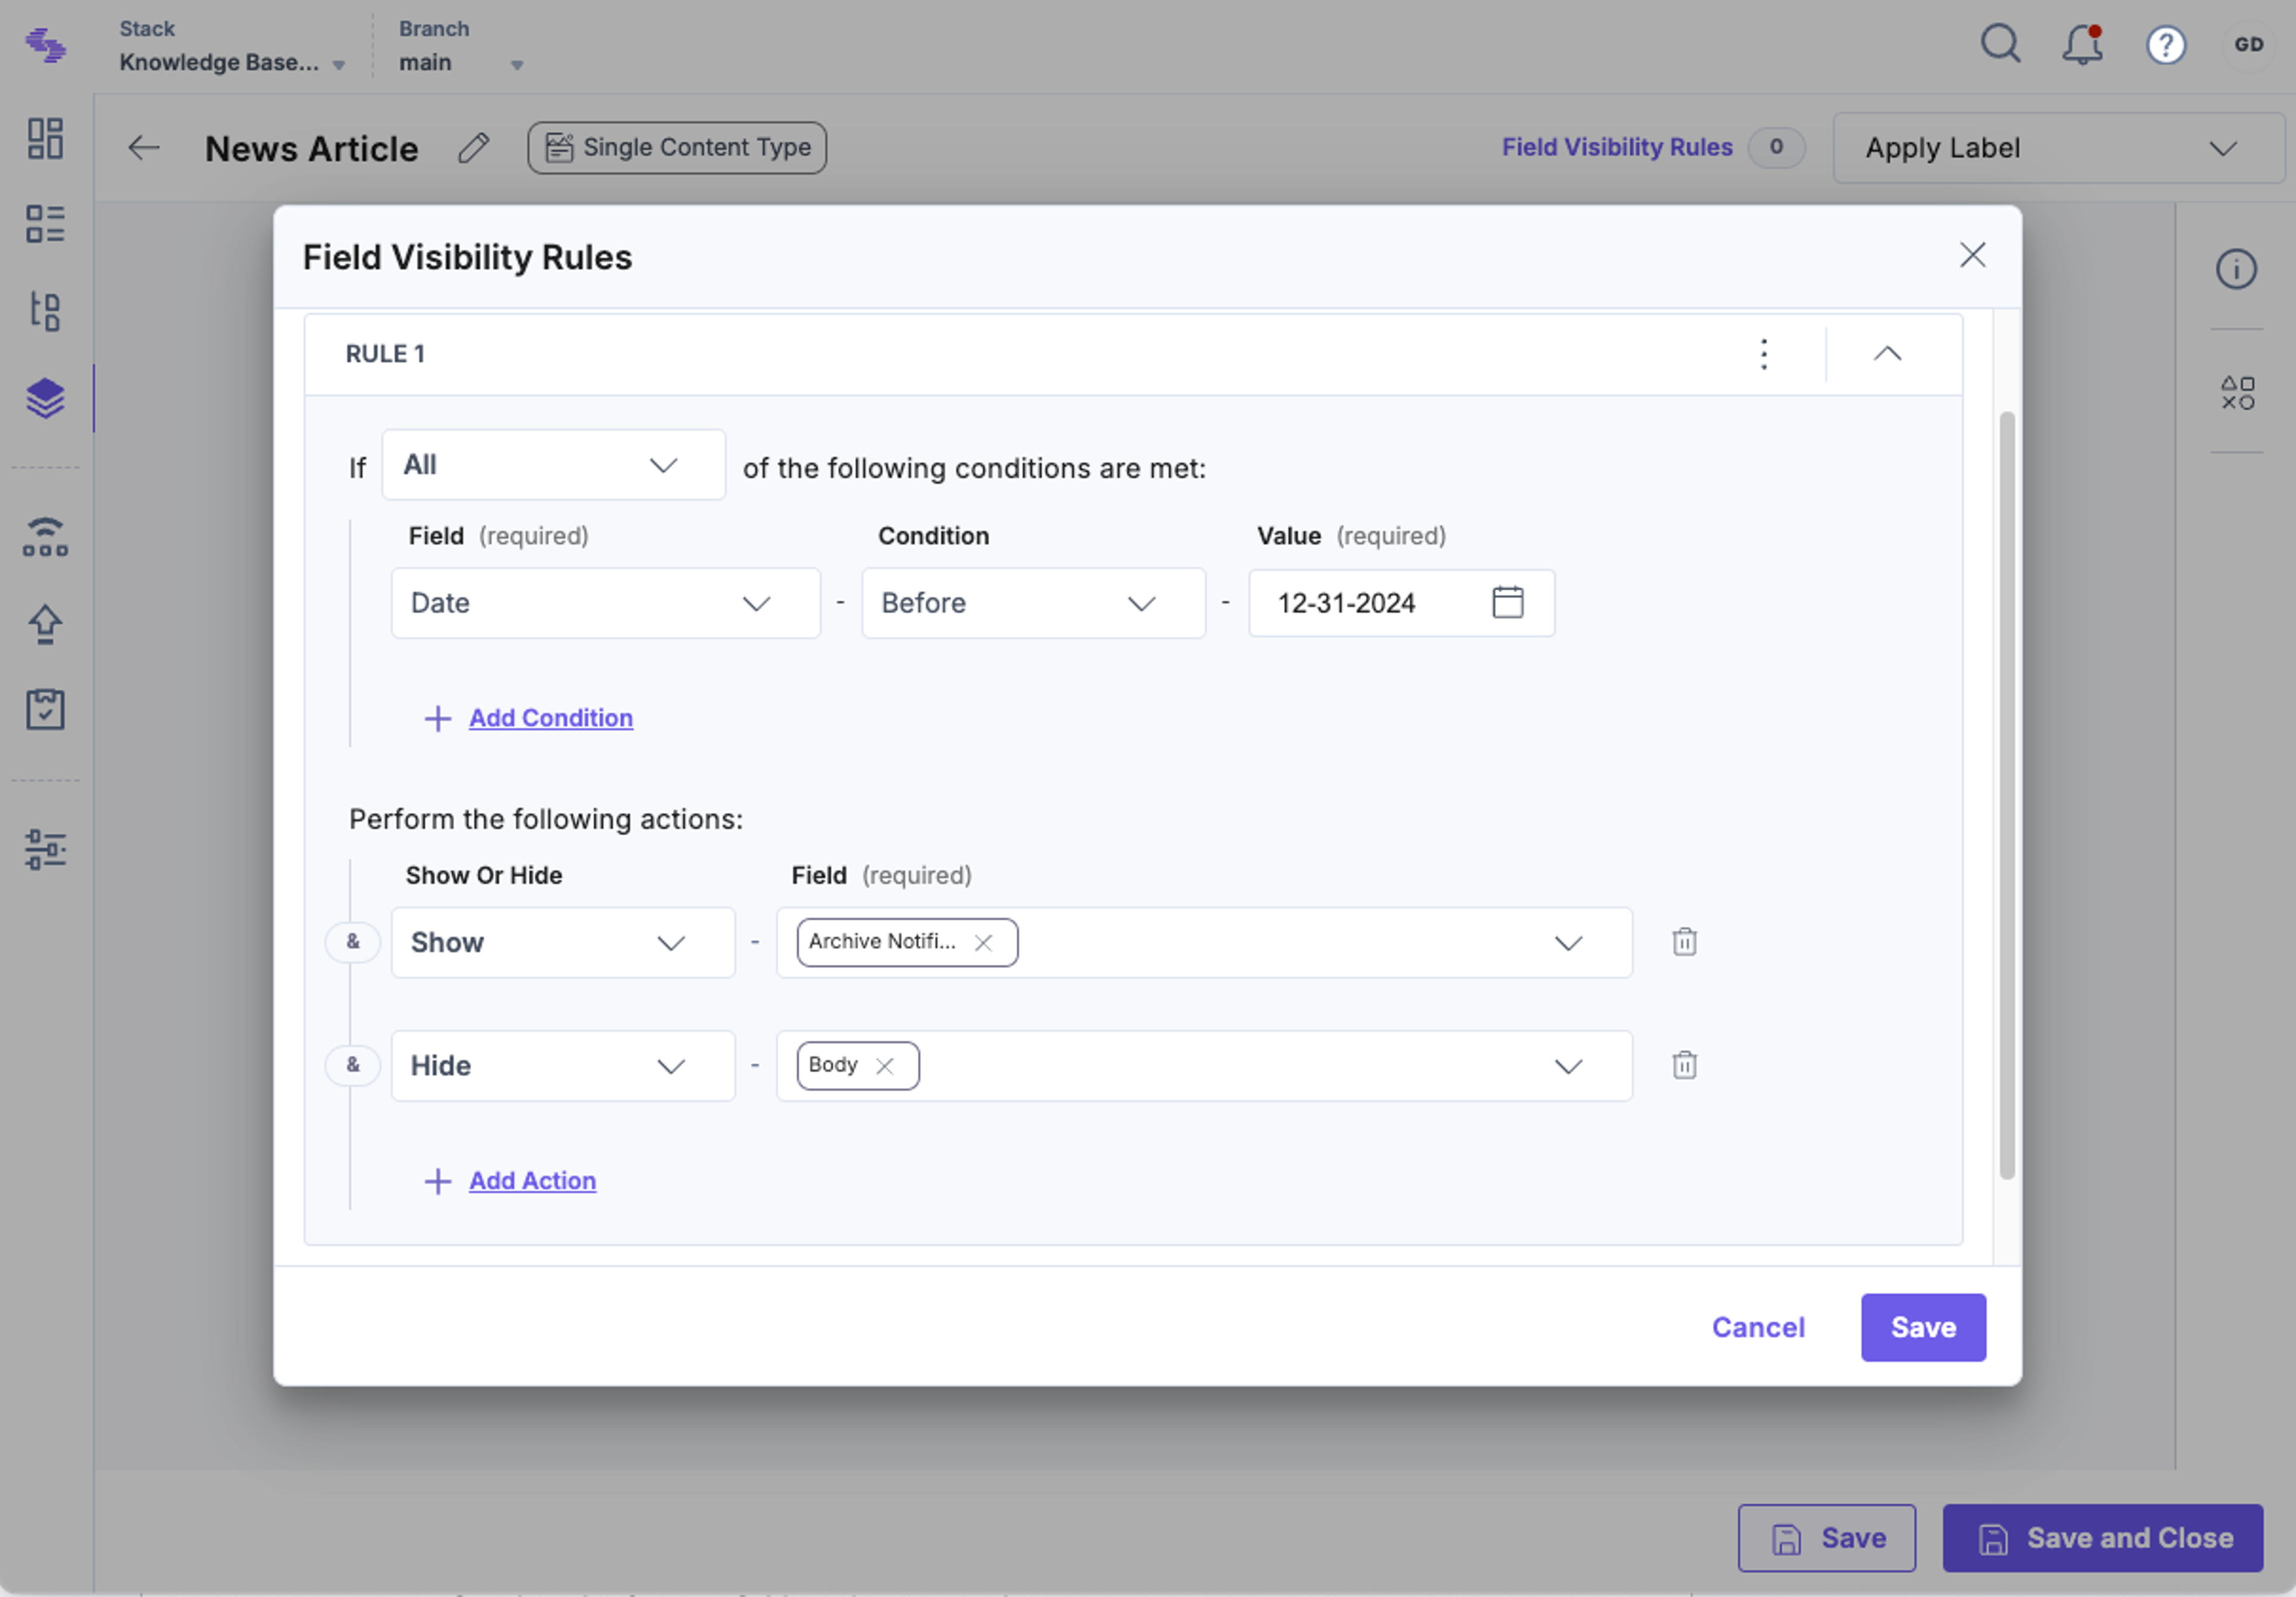
Task: Click the plus icon next to Add Action
Action: [x=437, y=1181]
